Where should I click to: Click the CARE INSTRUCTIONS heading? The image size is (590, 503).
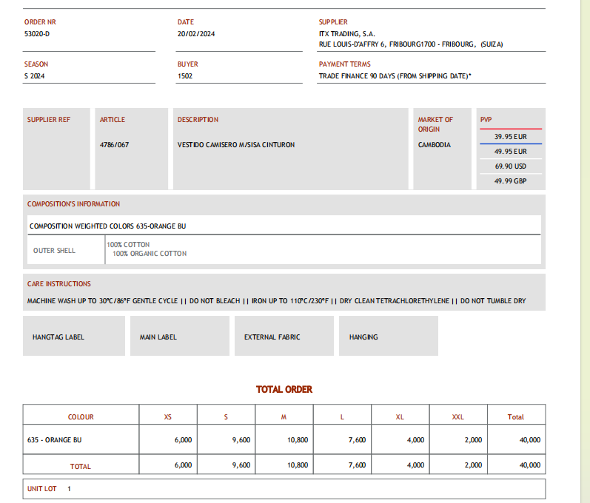(x=59, y=284)
